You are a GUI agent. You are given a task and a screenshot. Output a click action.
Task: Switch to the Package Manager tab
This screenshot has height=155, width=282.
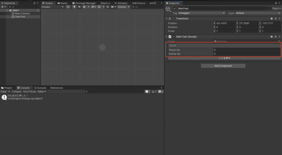pyautogui.click(x=84, y=3)
